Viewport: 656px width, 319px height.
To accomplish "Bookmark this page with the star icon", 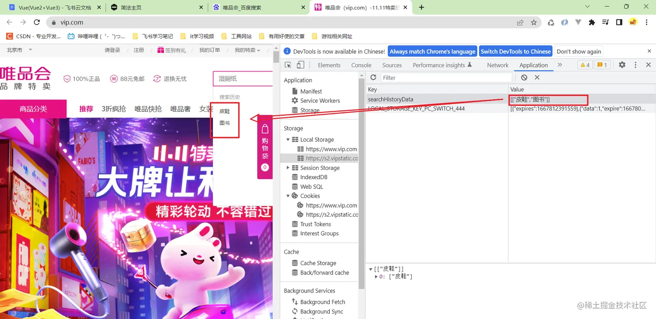I will click(x=534, y=22).
